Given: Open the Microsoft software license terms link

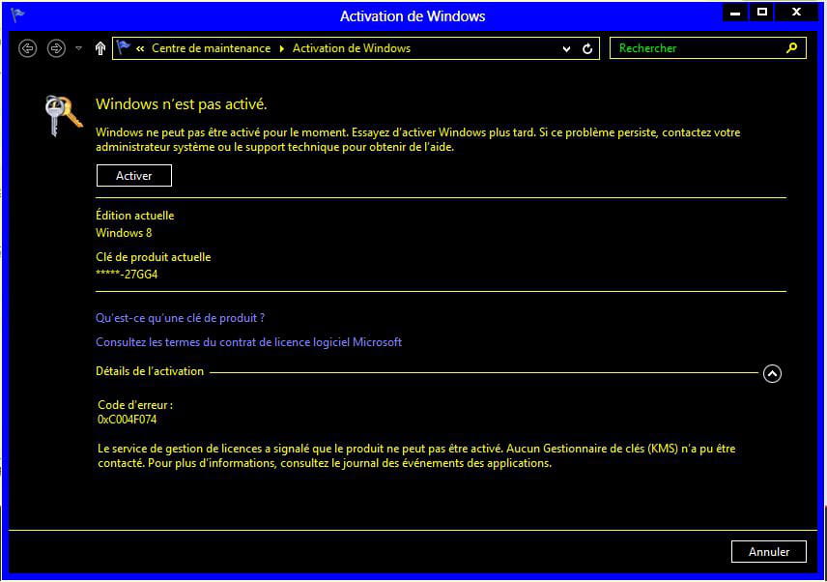Looking at the screenshot, I should 248,342.
